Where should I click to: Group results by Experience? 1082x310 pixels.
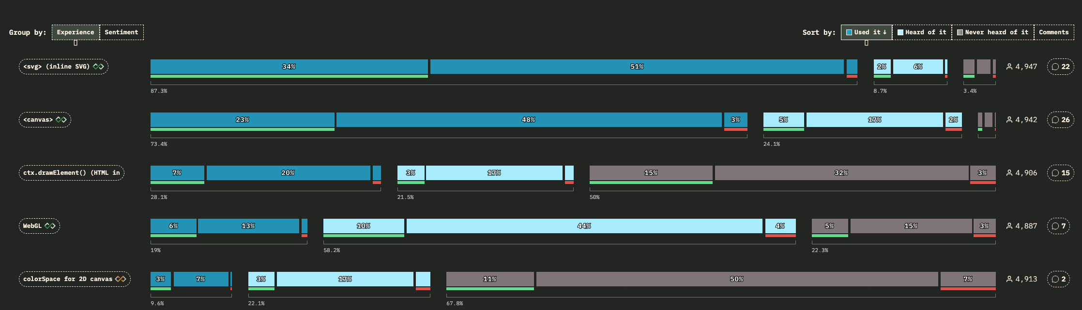[76, 32]
